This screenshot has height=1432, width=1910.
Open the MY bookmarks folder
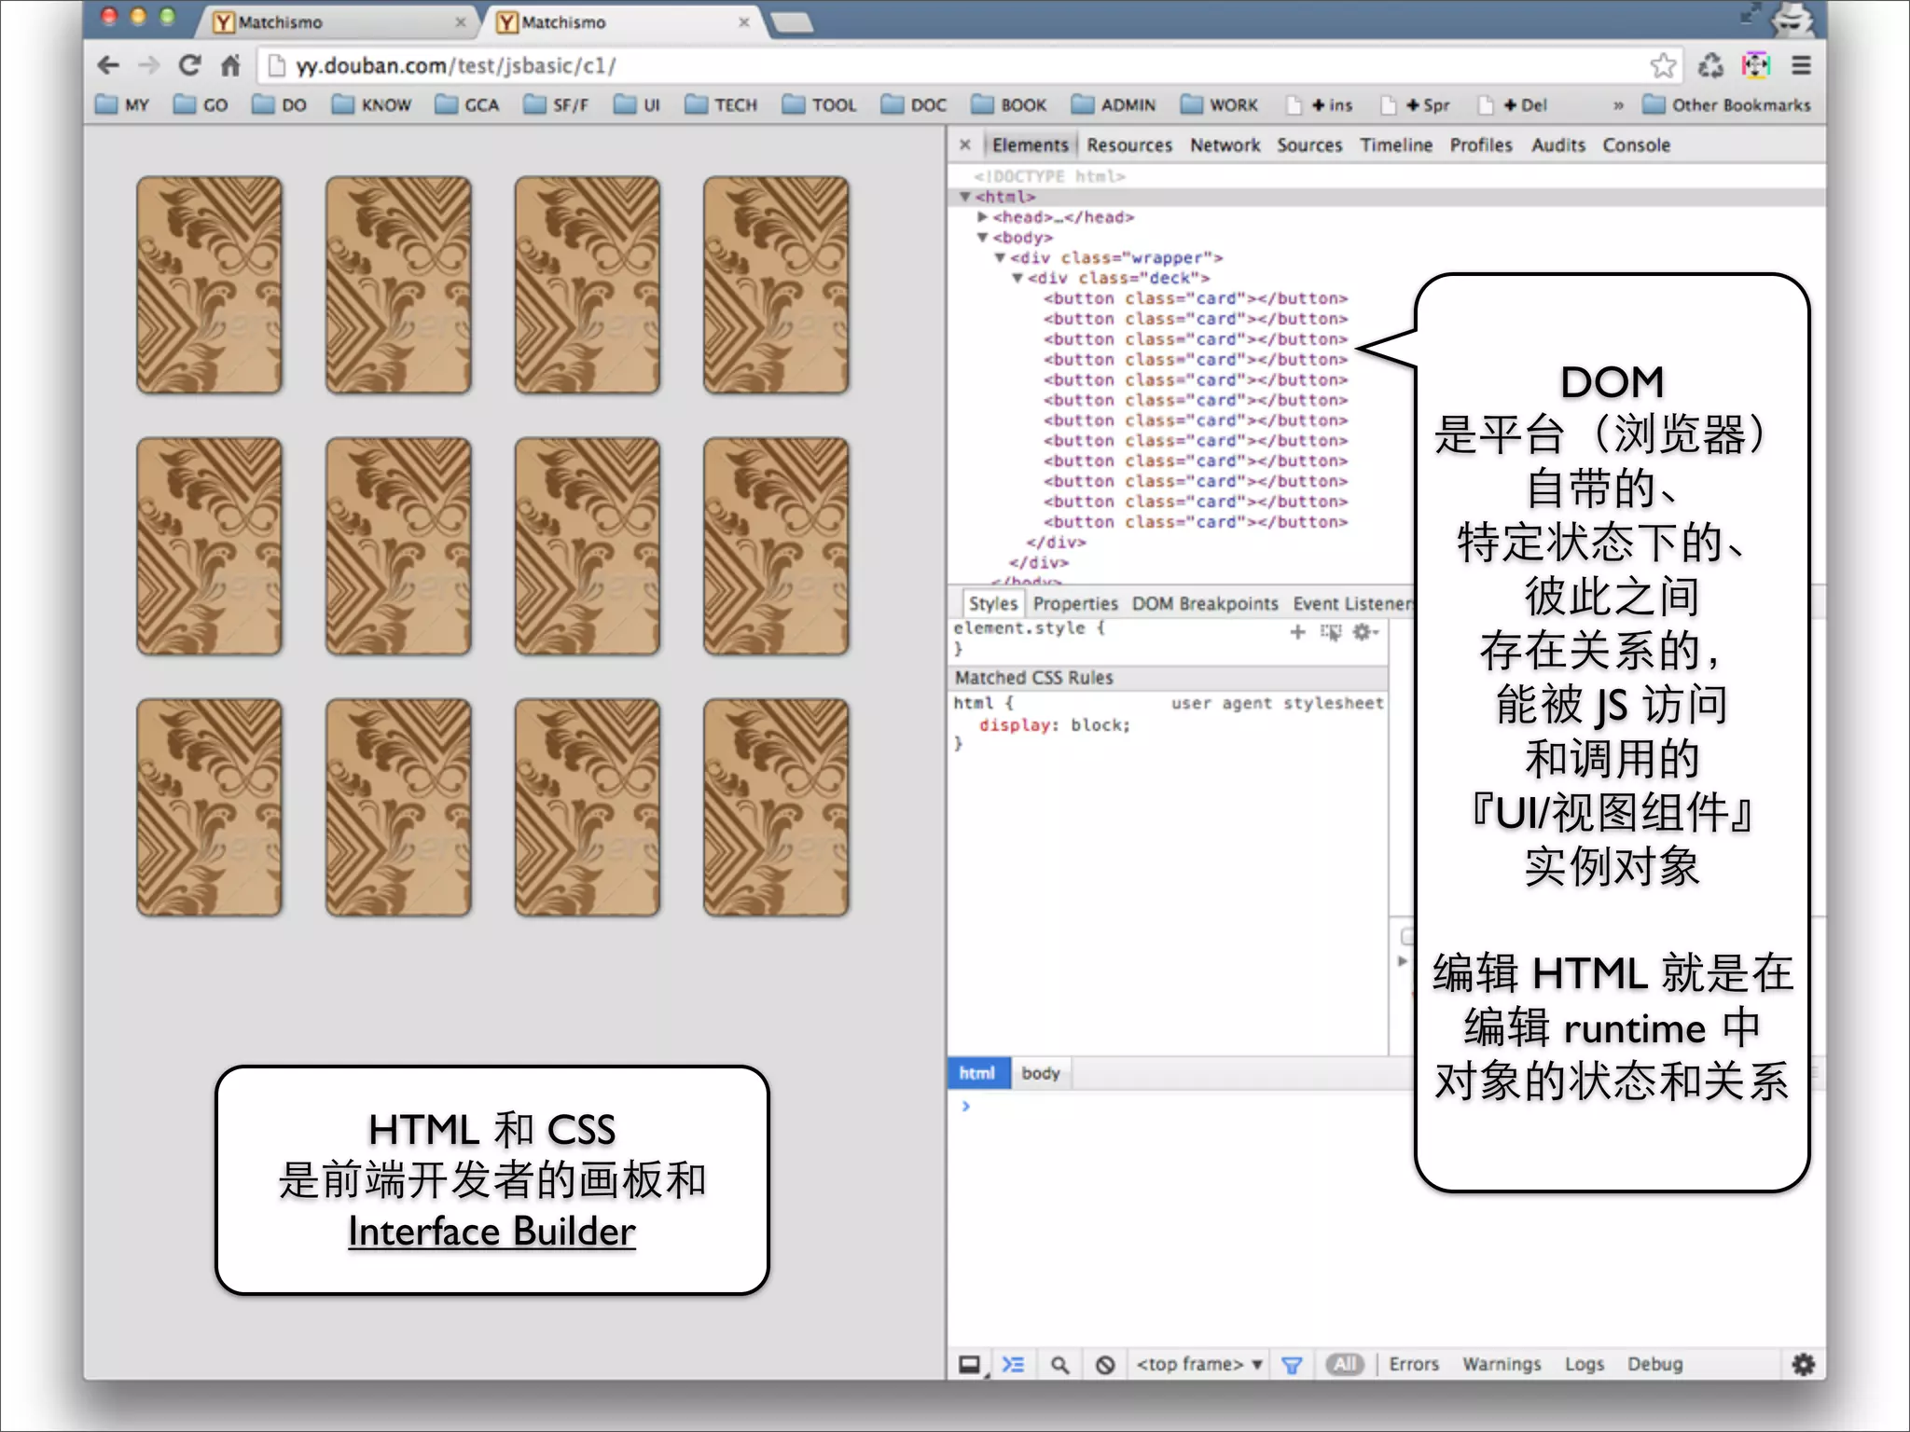pos(122,104)
